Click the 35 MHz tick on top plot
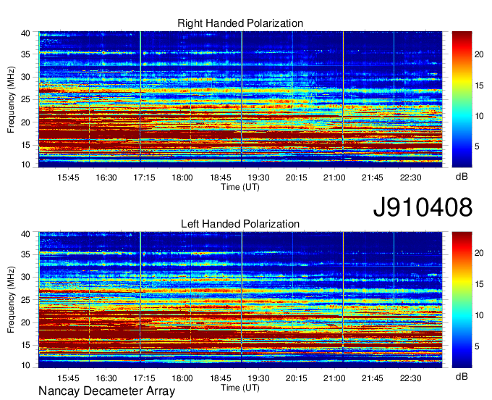Screen dimensions: 492x400 click(25, 54)
